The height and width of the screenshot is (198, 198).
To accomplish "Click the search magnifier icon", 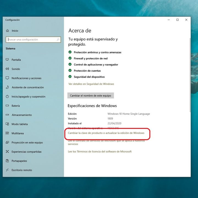I will (x=58, y=40).
